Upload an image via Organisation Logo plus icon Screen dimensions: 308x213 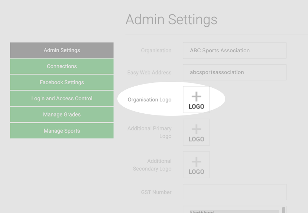pyautogui.click(x=196, y=100)
